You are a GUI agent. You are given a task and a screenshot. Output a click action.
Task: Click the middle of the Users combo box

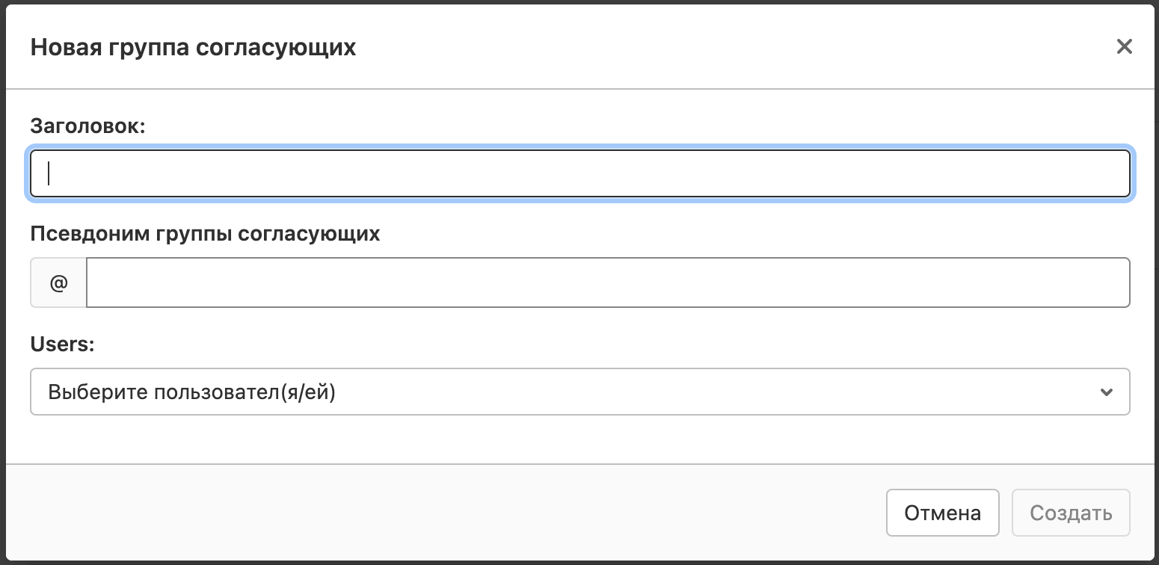[579, 392]
